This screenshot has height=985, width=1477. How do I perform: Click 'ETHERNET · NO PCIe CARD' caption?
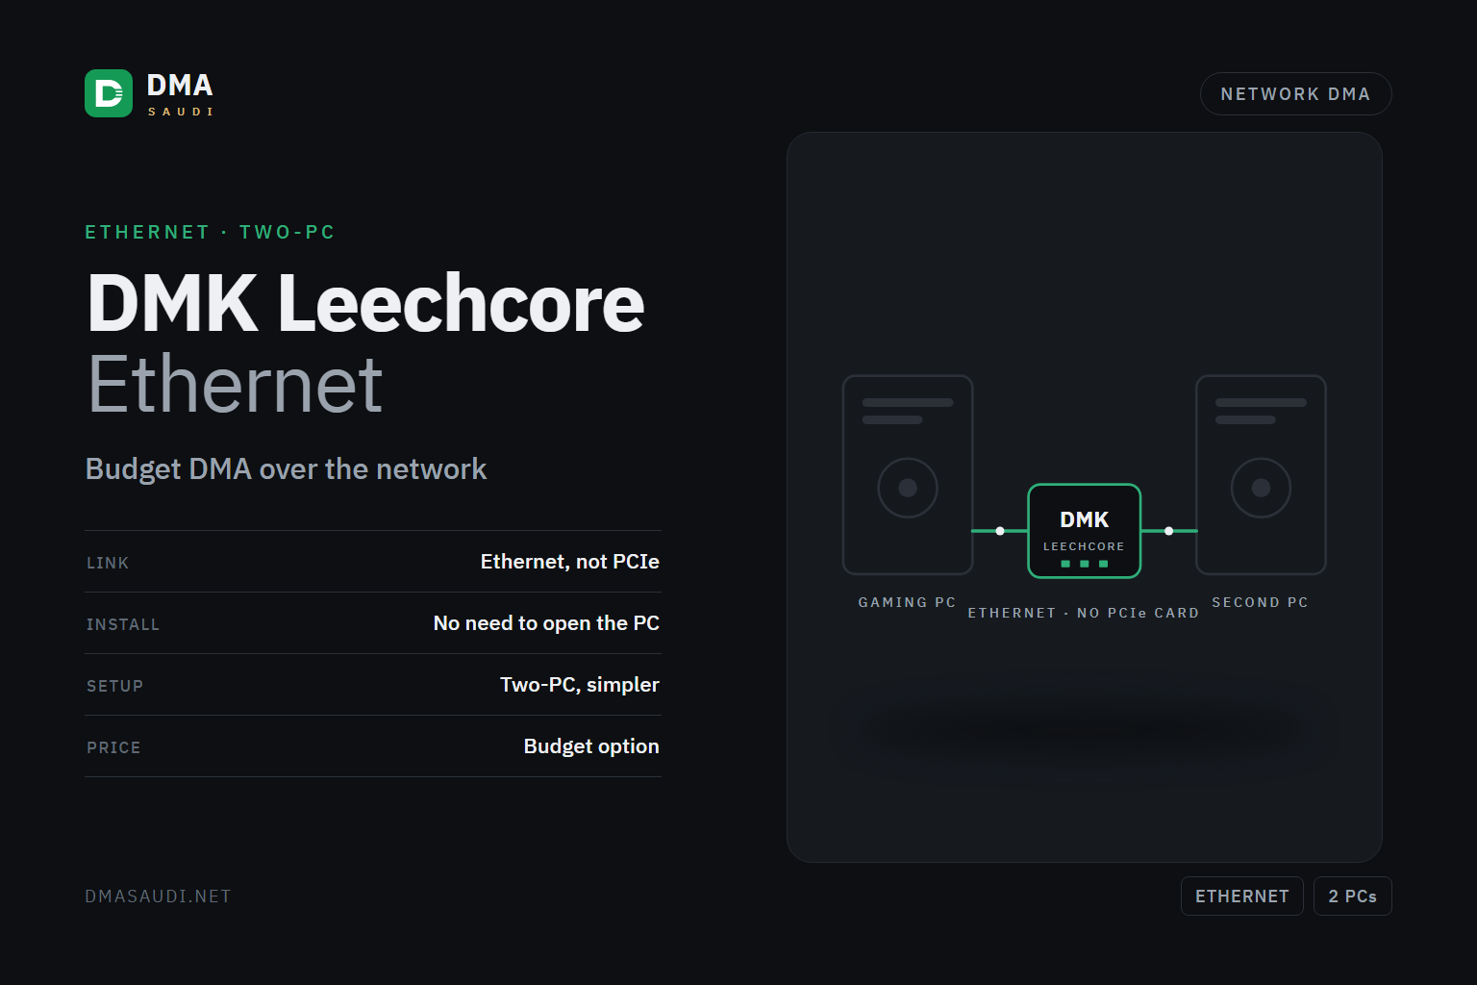click(x=1084, y=613)
